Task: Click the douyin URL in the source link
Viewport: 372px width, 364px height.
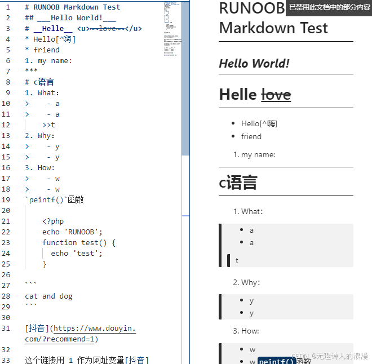Action: 81,334
